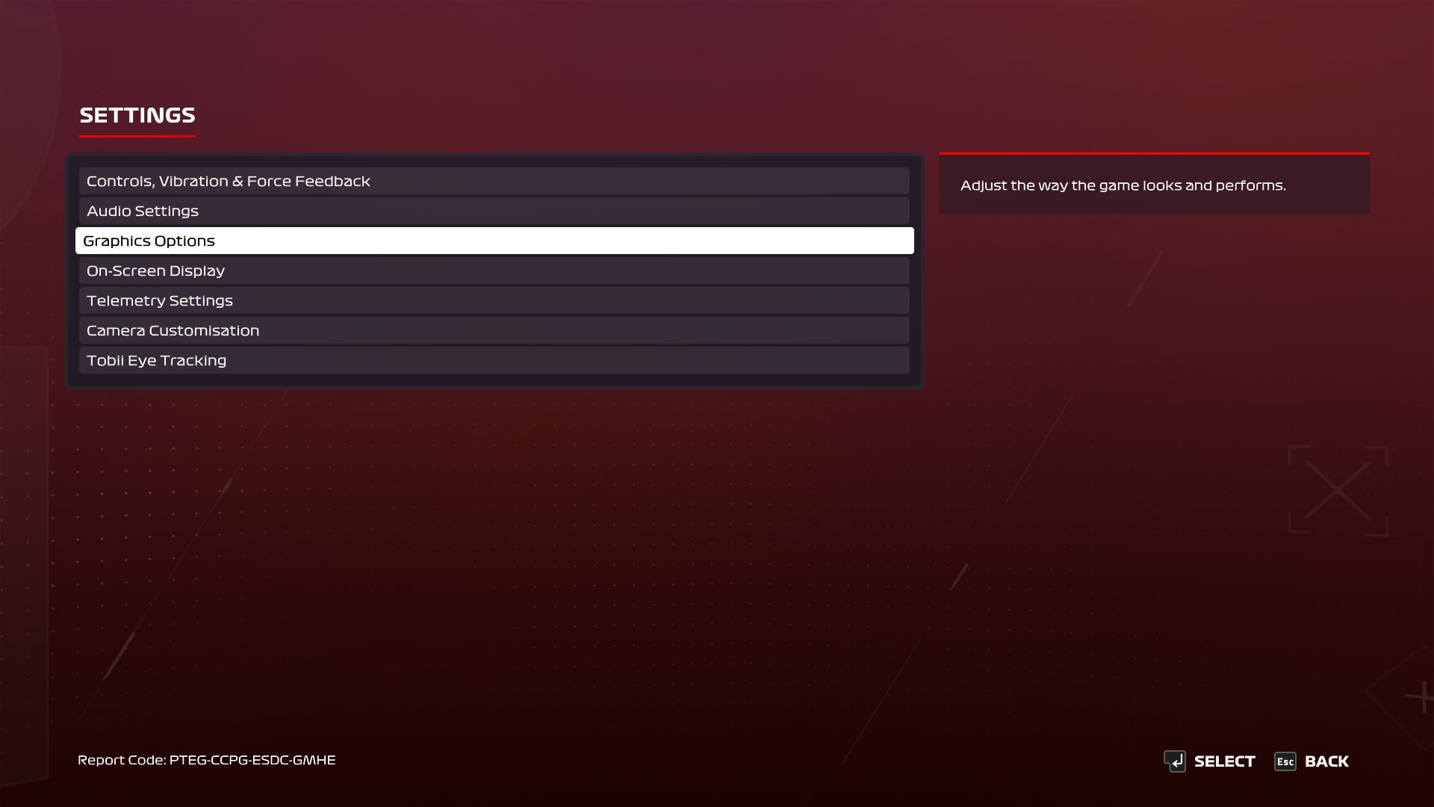Click the diamond outline around the plus symbol
Screen dimensions: 1434x807
(x=1400, y=695)
